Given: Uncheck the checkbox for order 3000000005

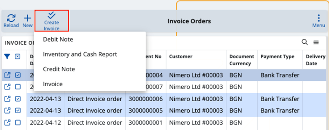Looking at the screenshot, I should click(x=18, y=110).
